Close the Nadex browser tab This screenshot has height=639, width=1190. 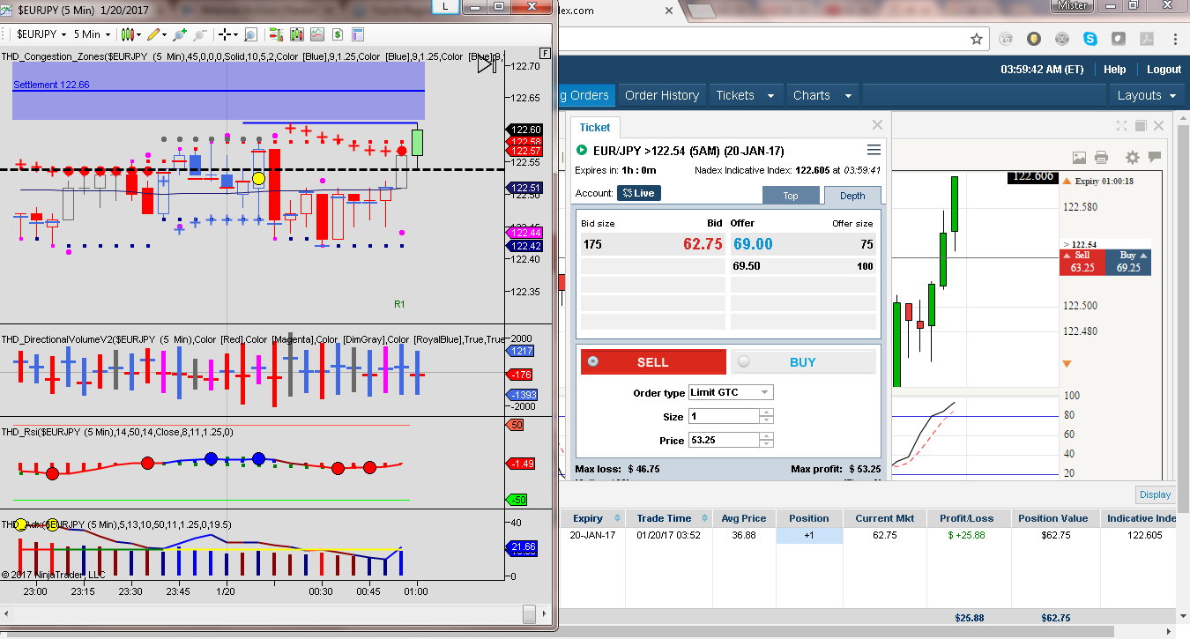tap(669, 11)
